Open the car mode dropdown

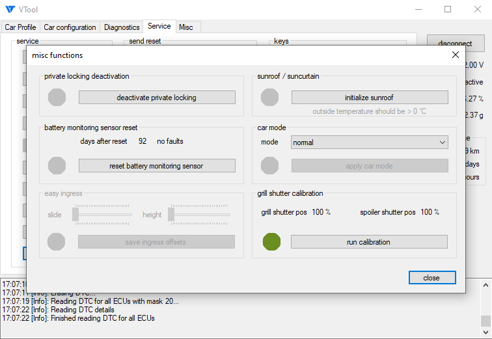click(369, 142)
